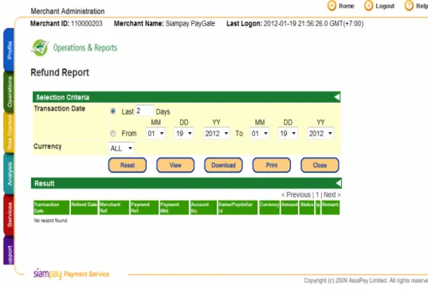Select the From date range radio button
Image resolution: width=428 pixels, height=292 pixels.
112,133
